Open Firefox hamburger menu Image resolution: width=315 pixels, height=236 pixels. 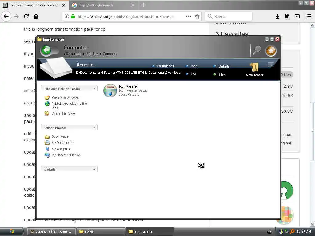tap(309, 16)
